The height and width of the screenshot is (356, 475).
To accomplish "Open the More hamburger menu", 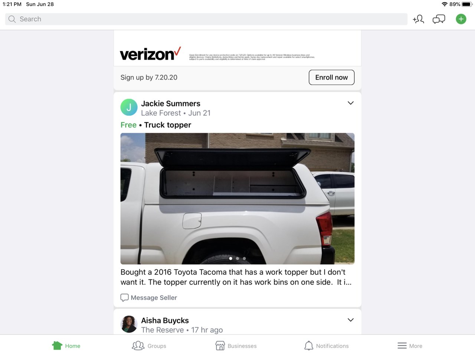I will [402, 346].
